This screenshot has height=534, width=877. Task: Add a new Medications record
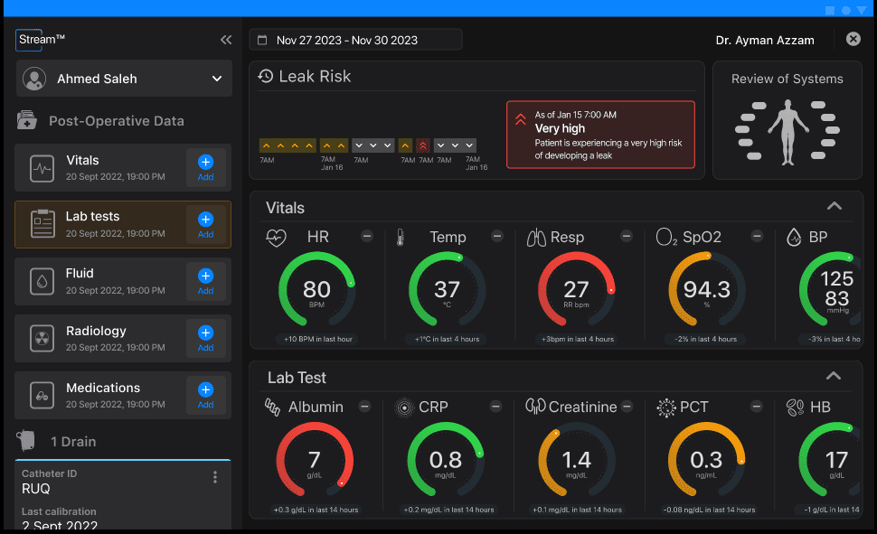click(206, 396)
